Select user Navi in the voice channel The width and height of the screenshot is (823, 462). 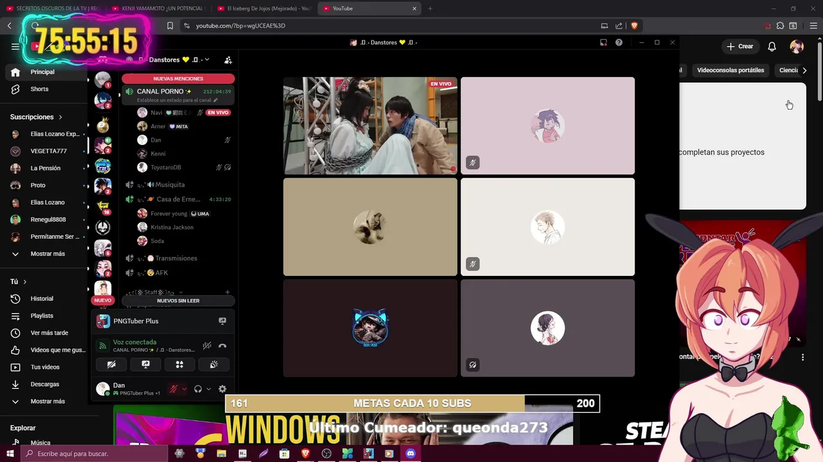[183, 112]
